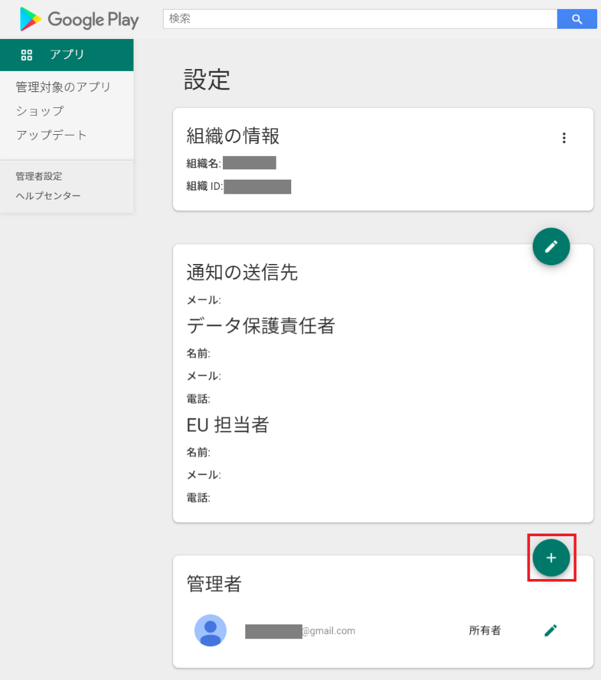Go to ショップ in the sidebar

(40, 111)
